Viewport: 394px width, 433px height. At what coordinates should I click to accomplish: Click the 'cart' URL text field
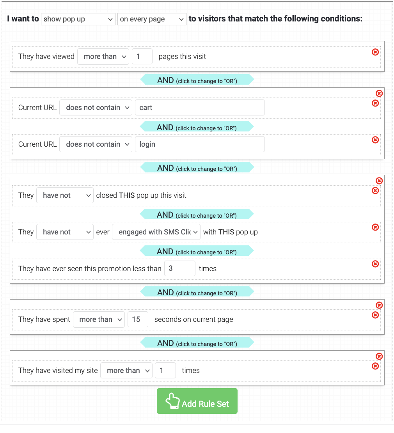[200, 107]
